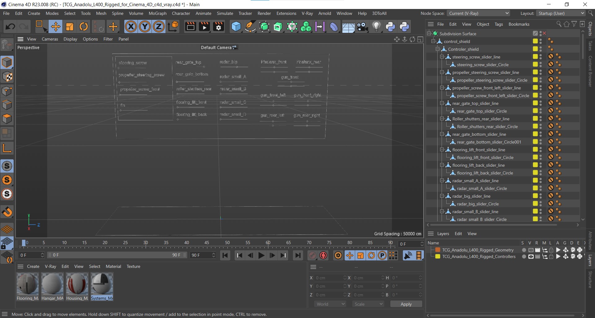Viewport: 595px width, 318px height.
Task: Toggle Geometry layer solo dot
Action: pyautogui.click(x=524, y=250)
